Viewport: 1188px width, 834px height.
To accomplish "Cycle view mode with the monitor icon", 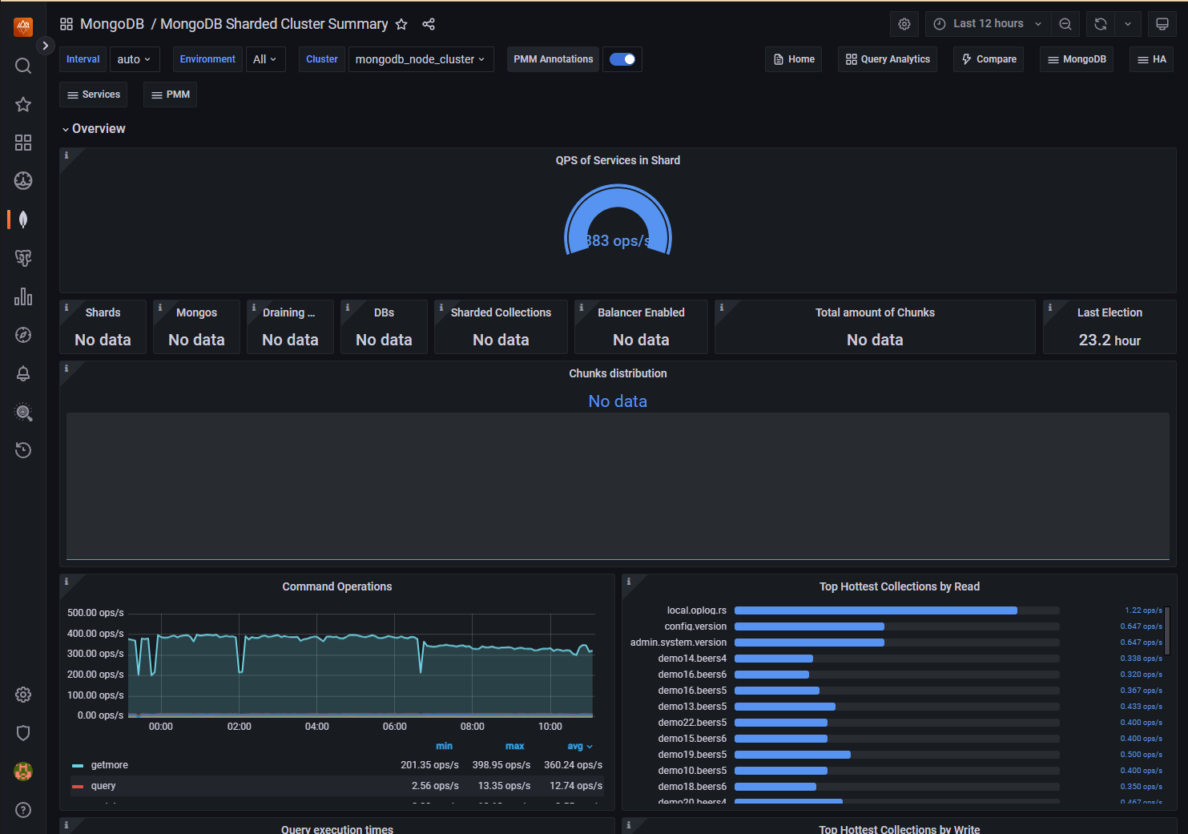I will (x=1162, y=24).
